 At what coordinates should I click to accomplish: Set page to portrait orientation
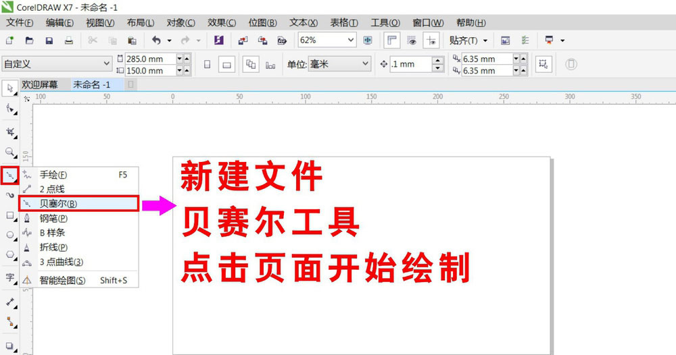pos(208,65)
